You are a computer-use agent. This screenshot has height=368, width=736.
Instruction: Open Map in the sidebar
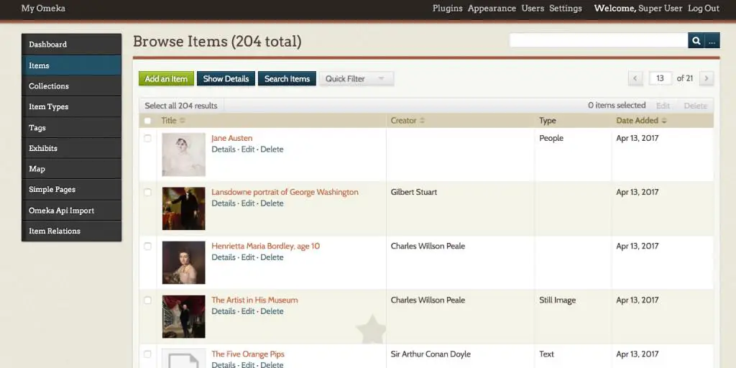click(x=71, y=168)
